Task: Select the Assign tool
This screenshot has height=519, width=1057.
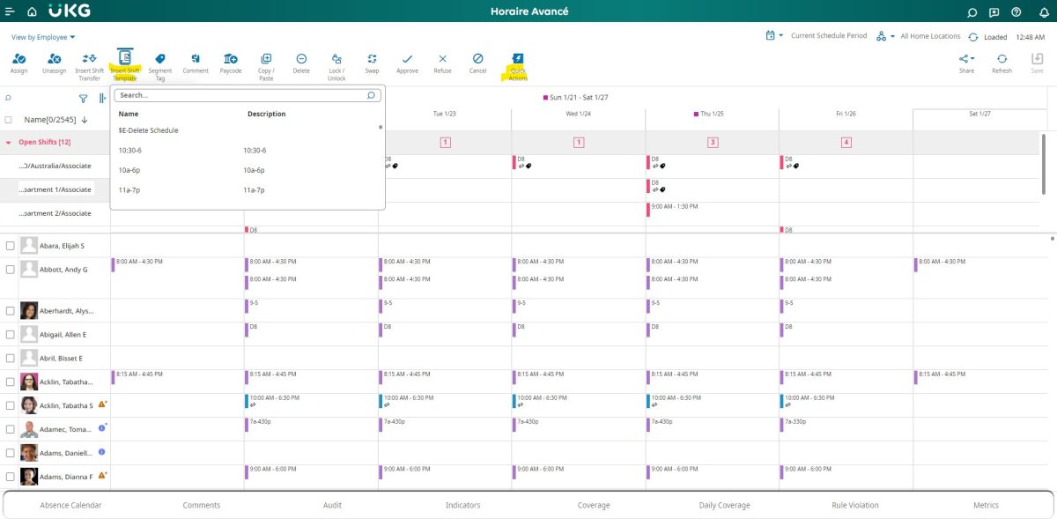Action: 18,63
